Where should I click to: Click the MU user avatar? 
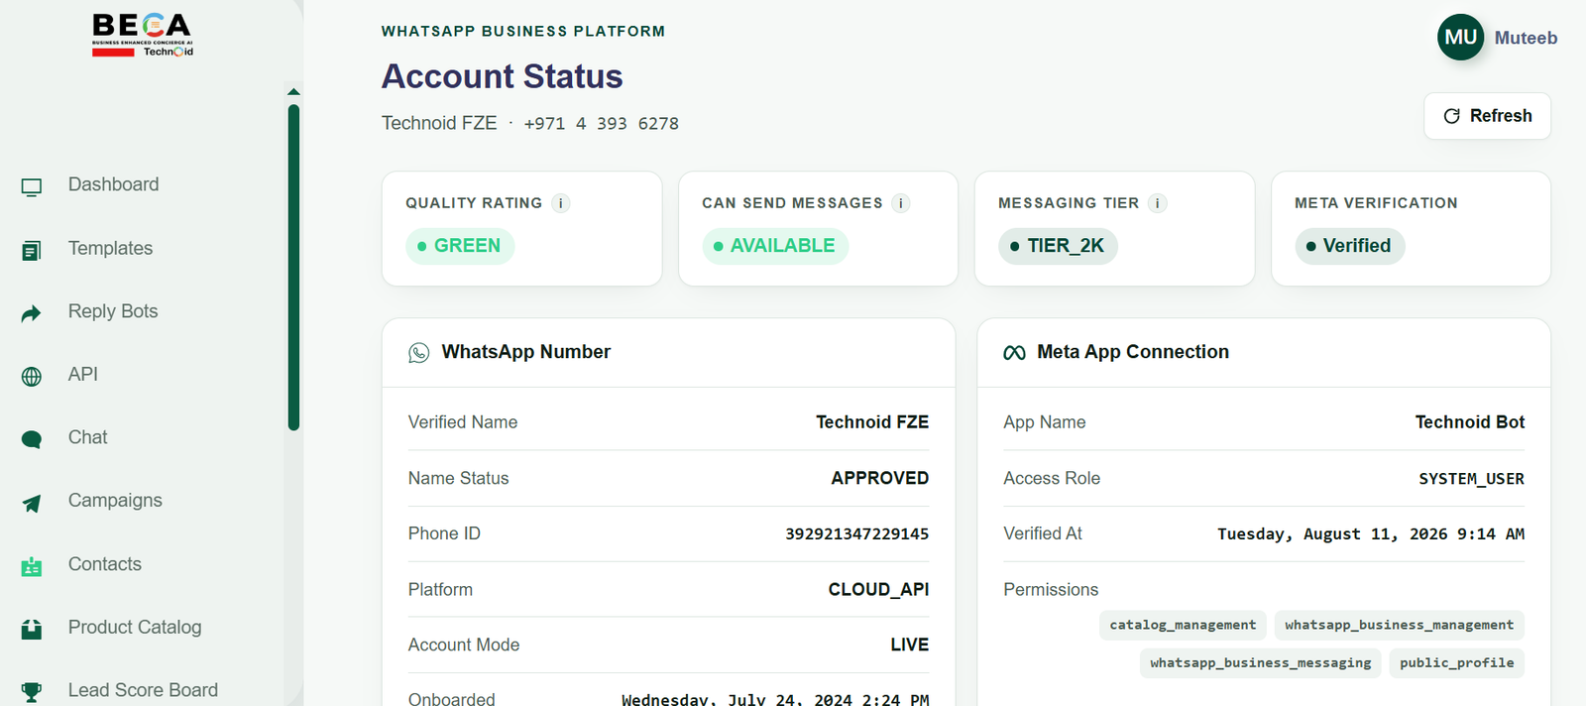pyautogui.click(x=1461, y=38)
